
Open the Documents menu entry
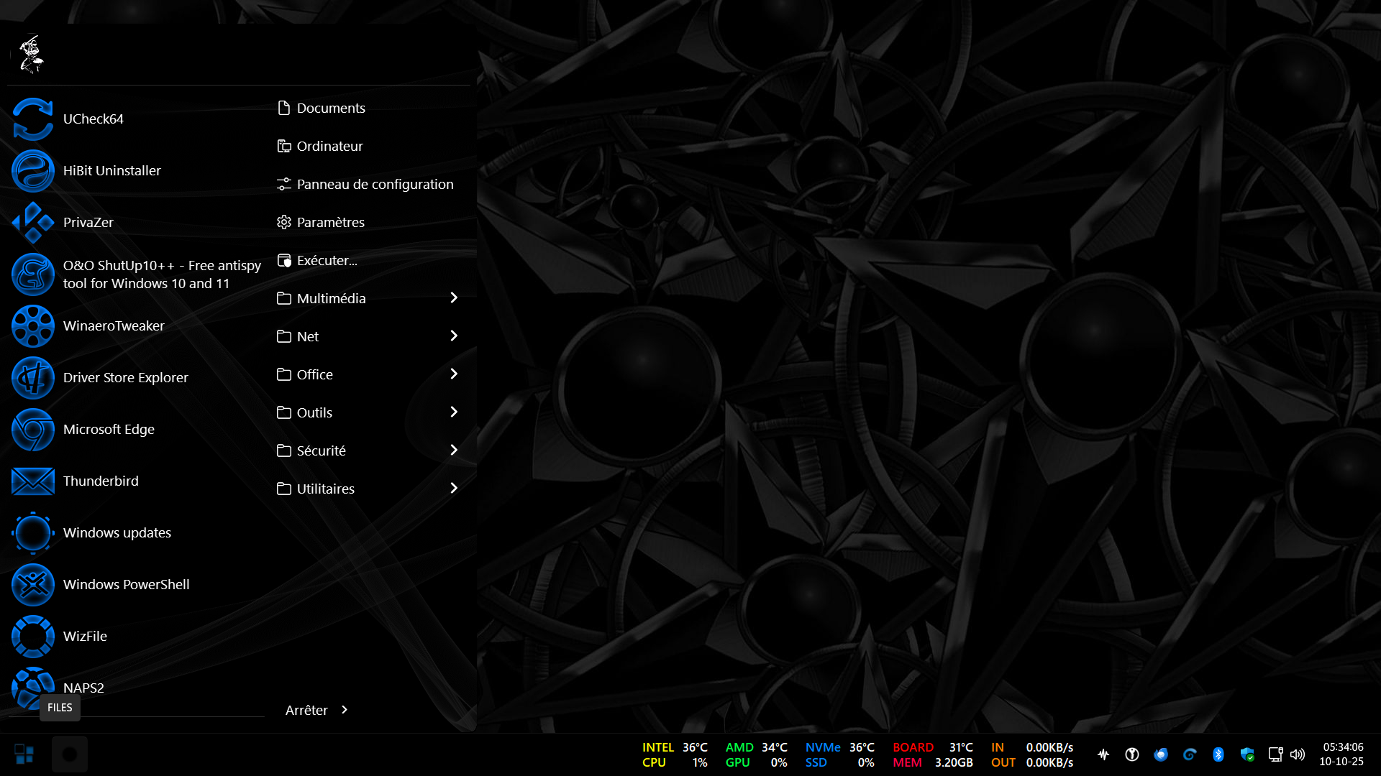[x=330, y=108]
